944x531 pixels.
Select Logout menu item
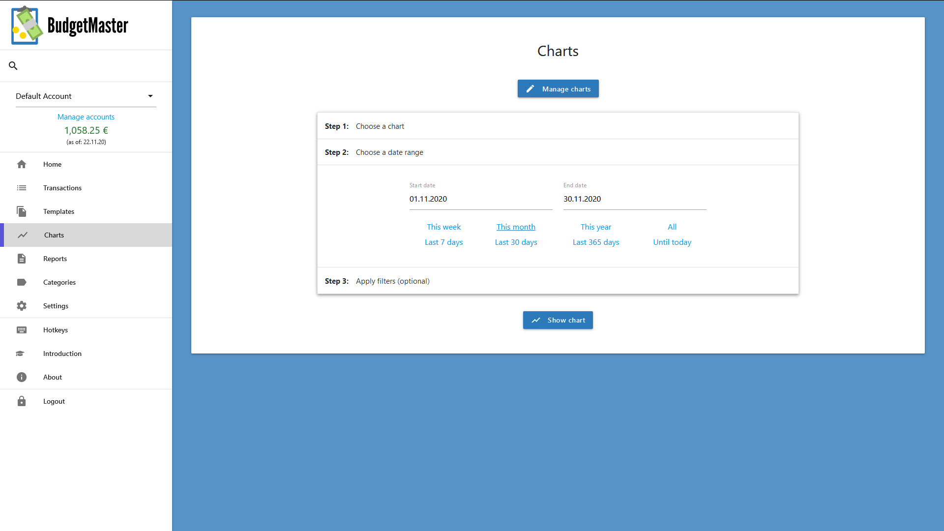click(x=86, y=401)
